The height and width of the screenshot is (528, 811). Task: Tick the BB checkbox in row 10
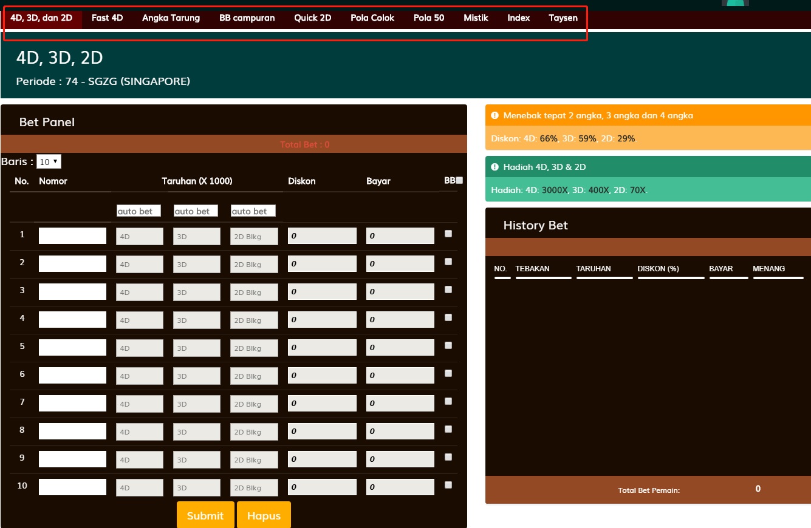pos(448,485)
